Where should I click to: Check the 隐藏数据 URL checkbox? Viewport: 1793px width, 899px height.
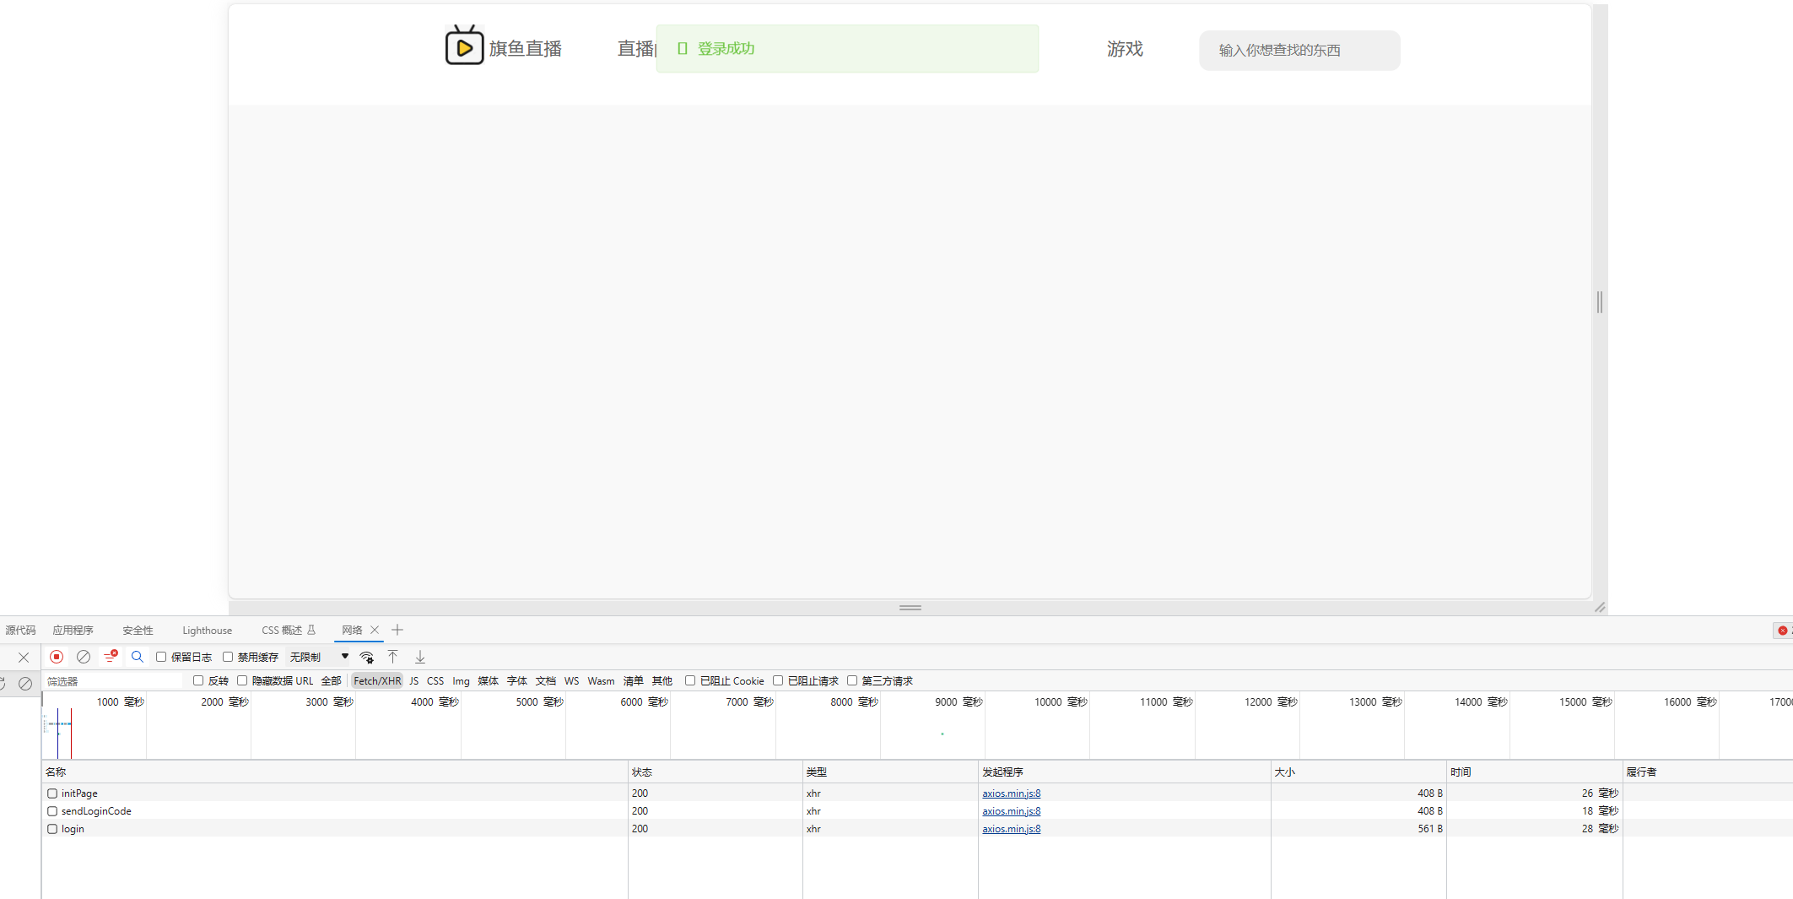coord(242,680)
